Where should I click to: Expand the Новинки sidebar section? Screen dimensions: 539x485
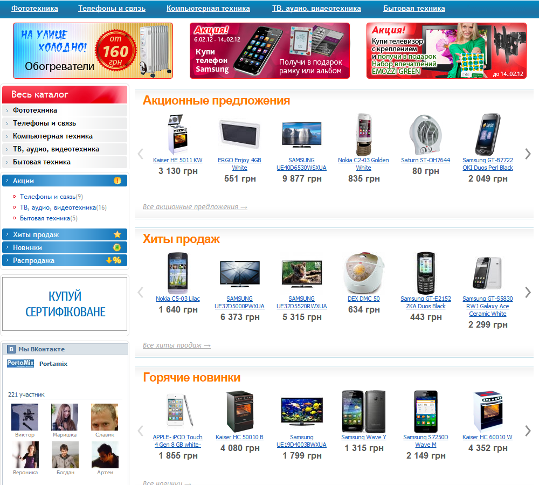click(x=65, y=247)
